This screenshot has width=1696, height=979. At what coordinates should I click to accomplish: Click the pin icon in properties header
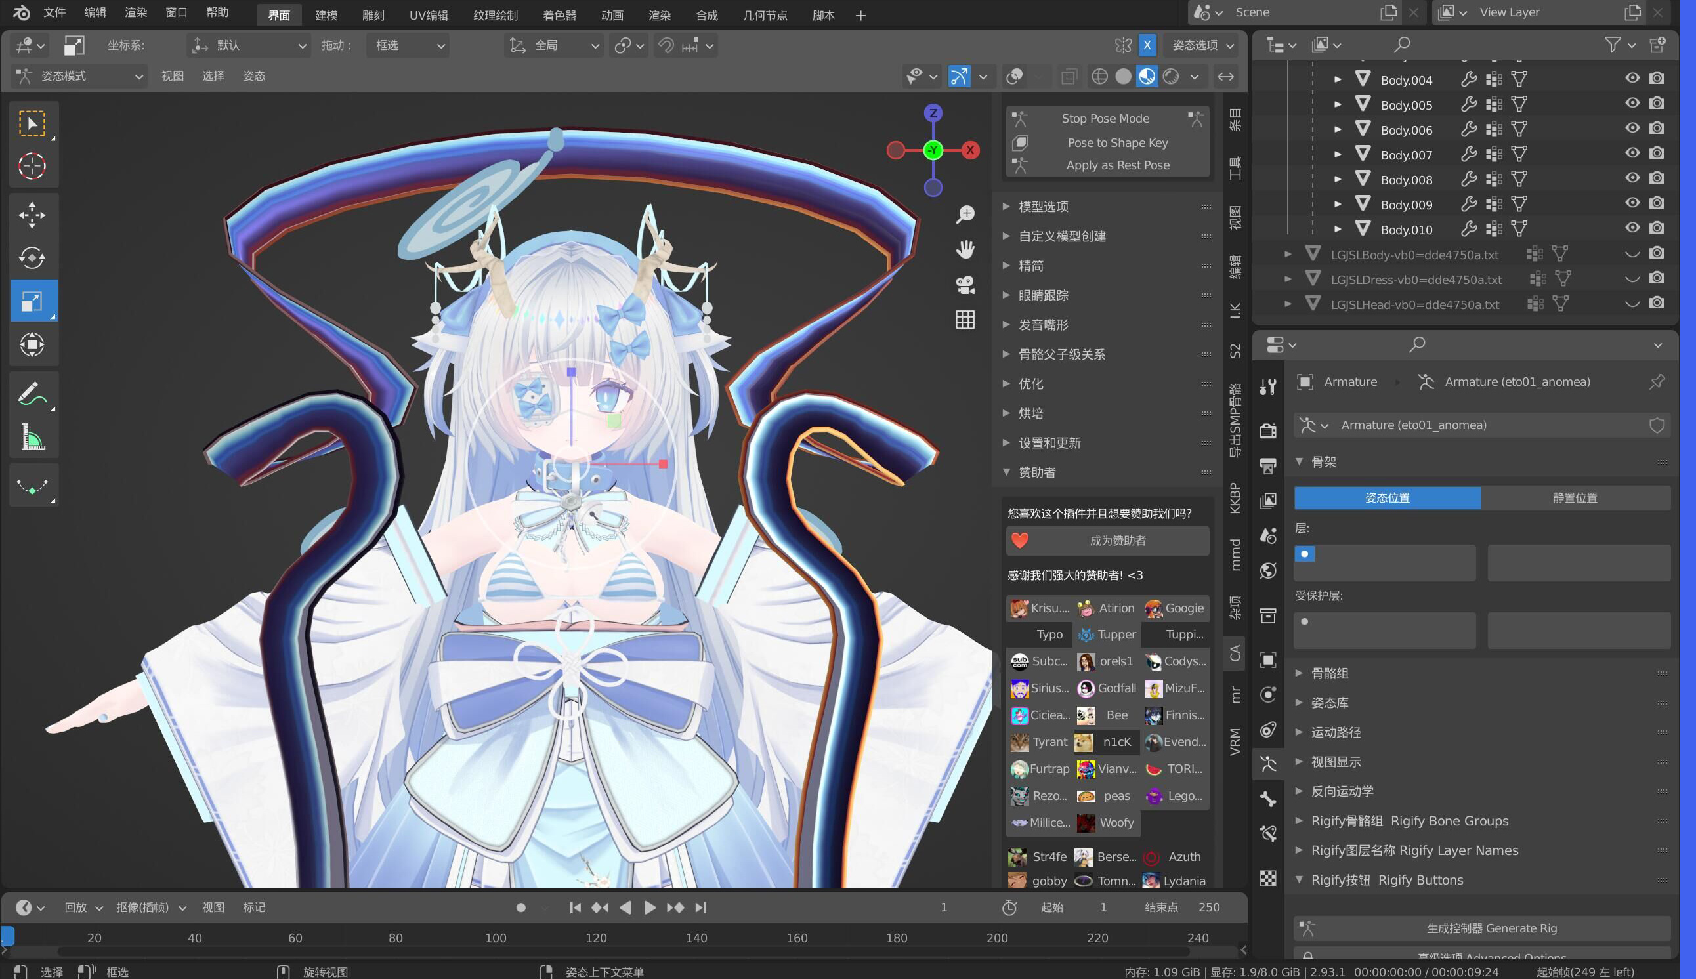pyautogui.click(x=1657, y=382)
